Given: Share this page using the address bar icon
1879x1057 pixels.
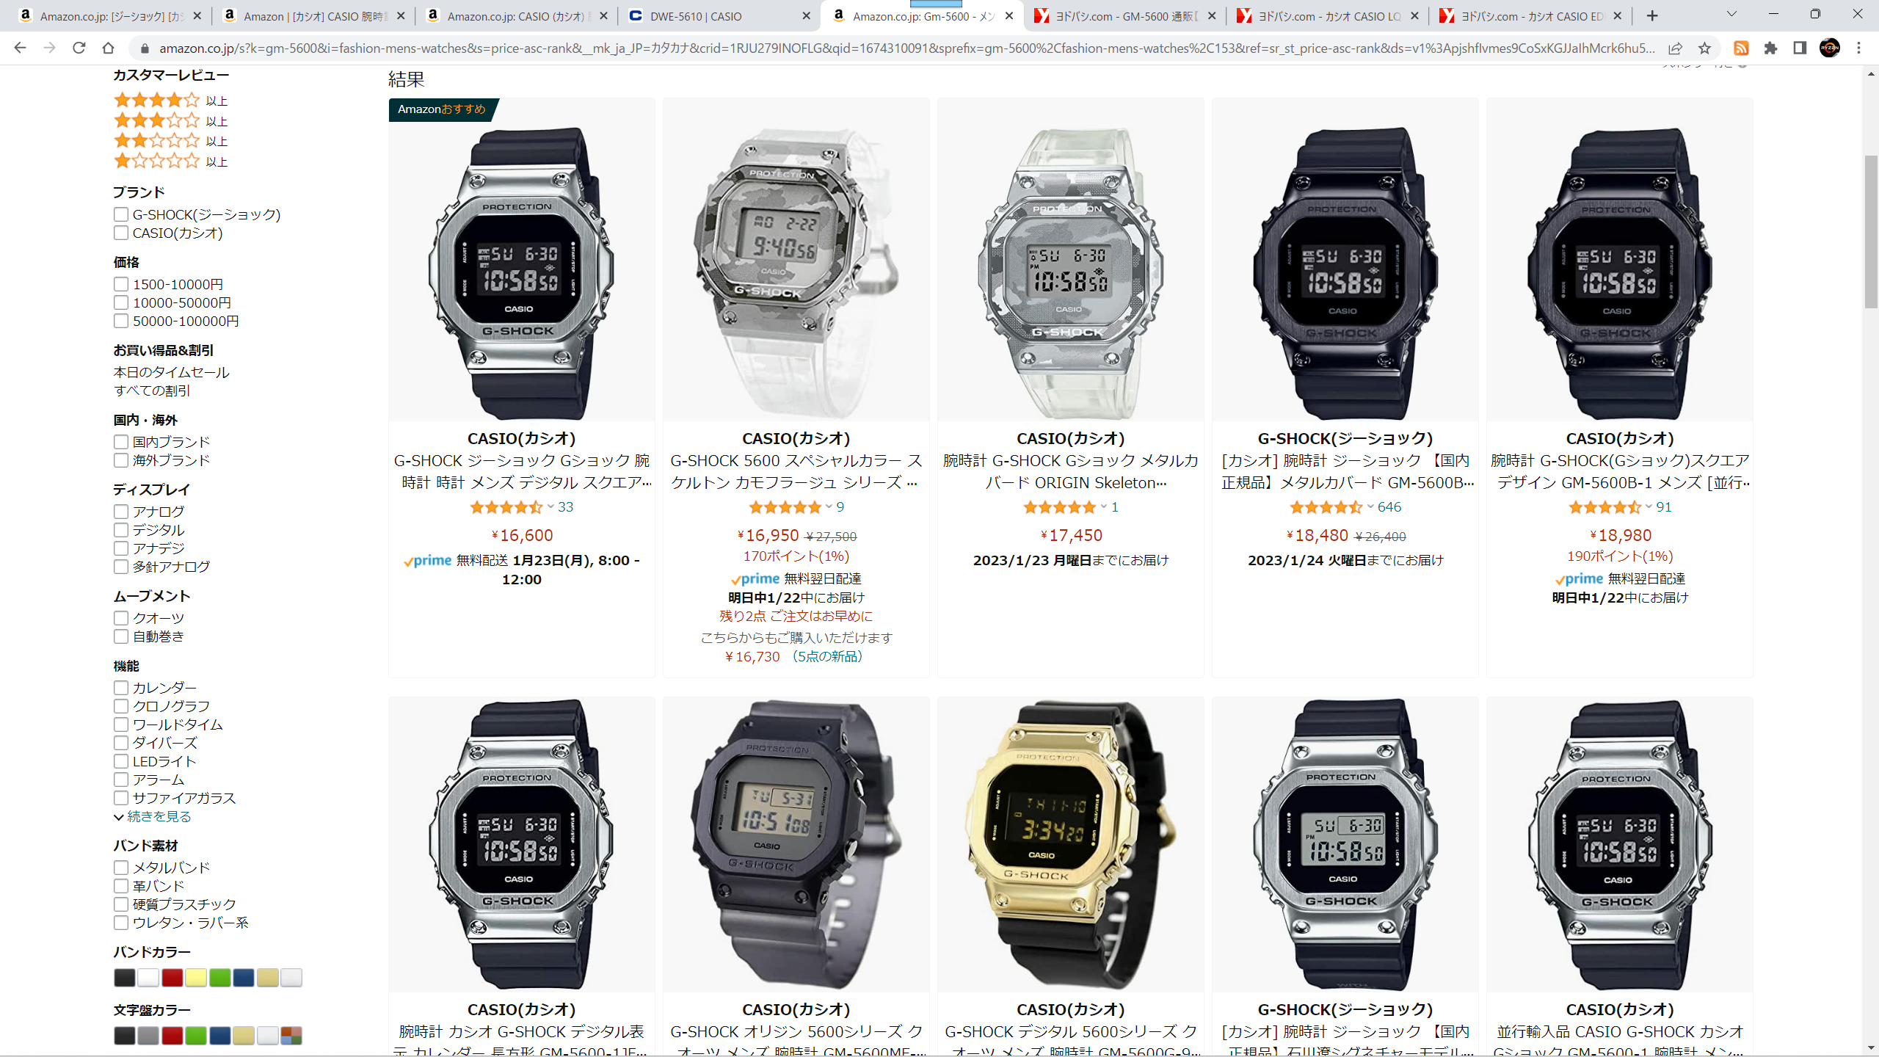Looking at the screenshot, I should [x=1675, y=48].
